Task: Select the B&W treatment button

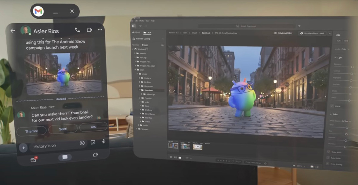Action: [x=346, y=41]
